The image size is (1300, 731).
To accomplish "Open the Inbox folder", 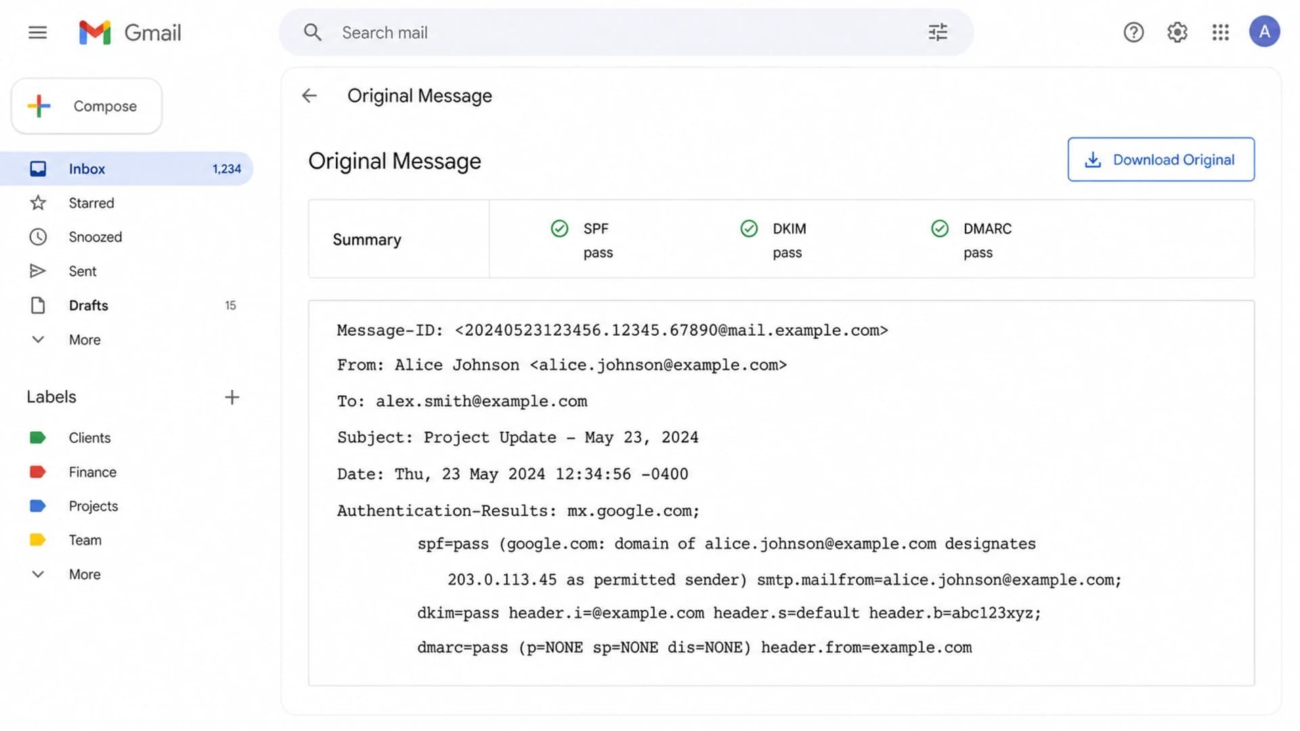I will [127, 169].
